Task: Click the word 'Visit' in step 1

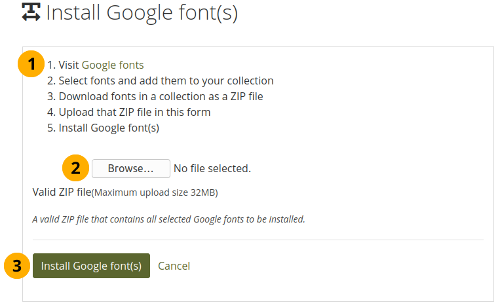Action: coord(69,65)
